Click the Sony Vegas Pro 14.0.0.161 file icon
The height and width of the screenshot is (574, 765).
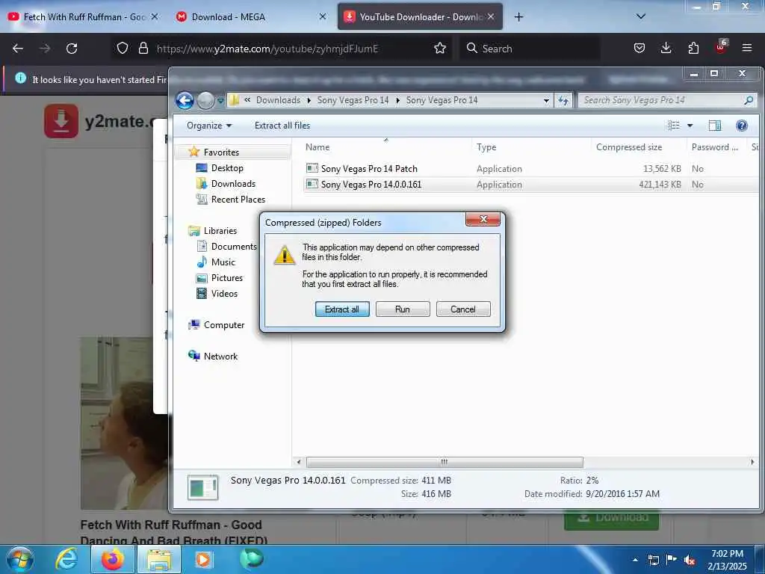coord(312,184)
